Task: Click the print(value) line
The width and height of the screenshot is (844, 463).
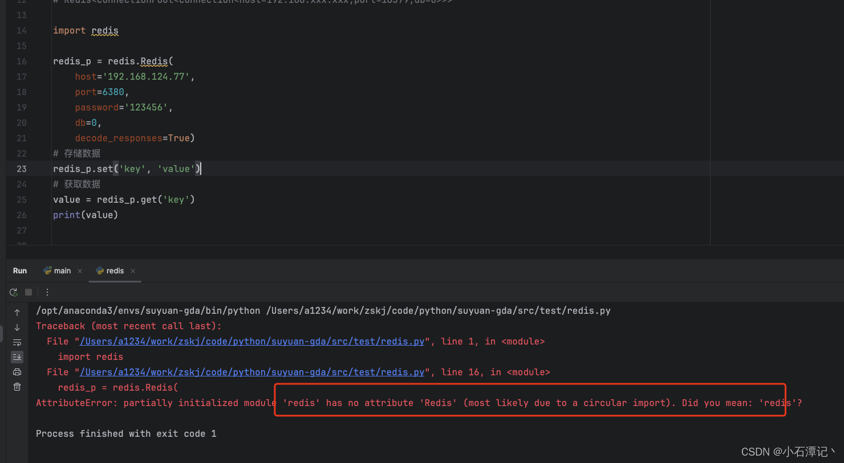Action: pyautogui.click(x=86, y=215)
